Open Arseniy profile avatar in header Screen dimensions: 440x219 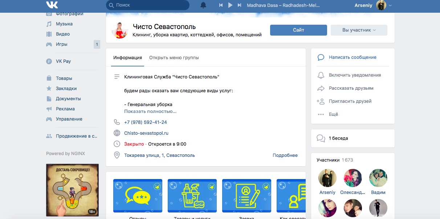click(381, 5)
